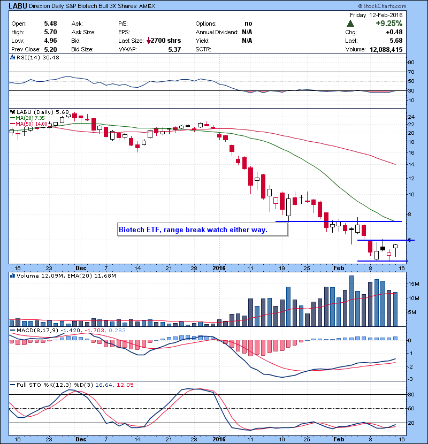The height and width of the screenshot is (444, 428).
Task: Click the lowest blue support line near 5
Action: [383, 261]
